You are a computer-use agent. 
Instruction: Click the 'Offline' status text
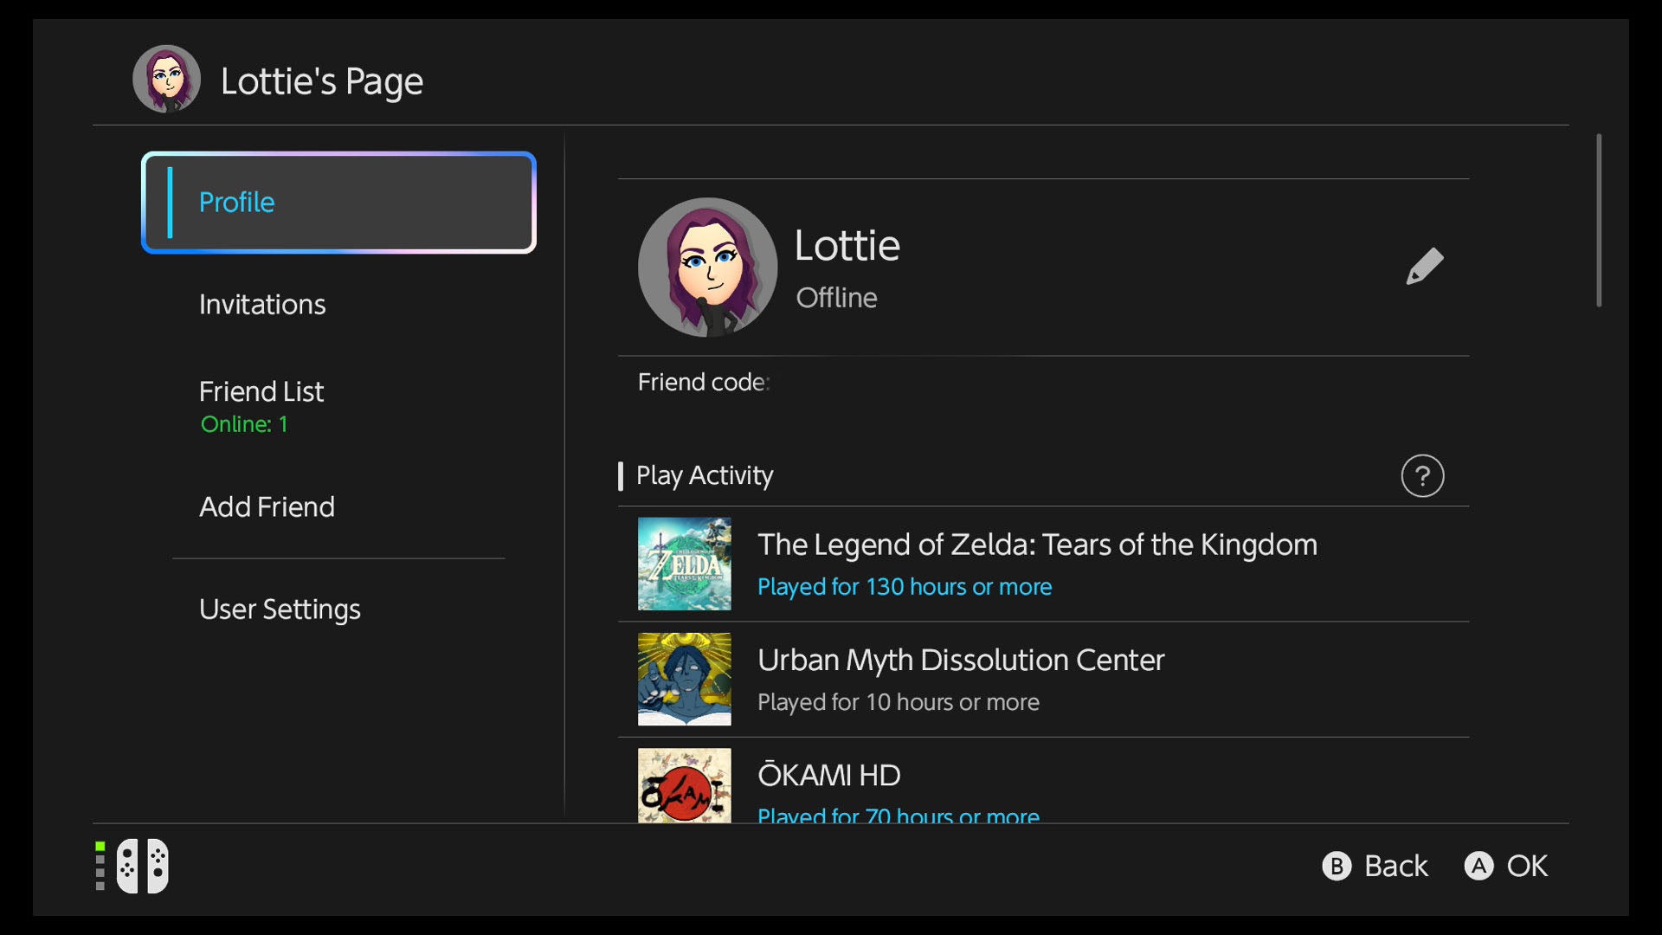click(x=836, y=298)
